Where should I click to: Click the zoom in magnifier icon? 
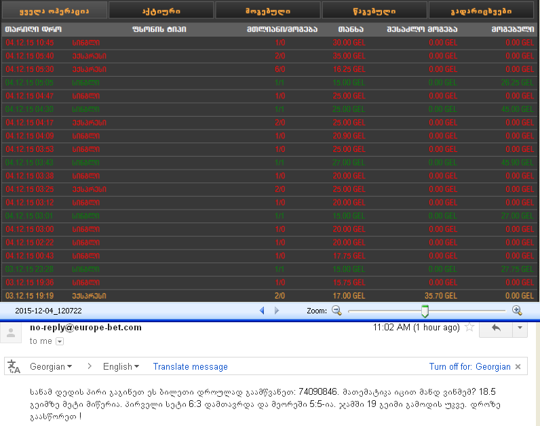517,310
